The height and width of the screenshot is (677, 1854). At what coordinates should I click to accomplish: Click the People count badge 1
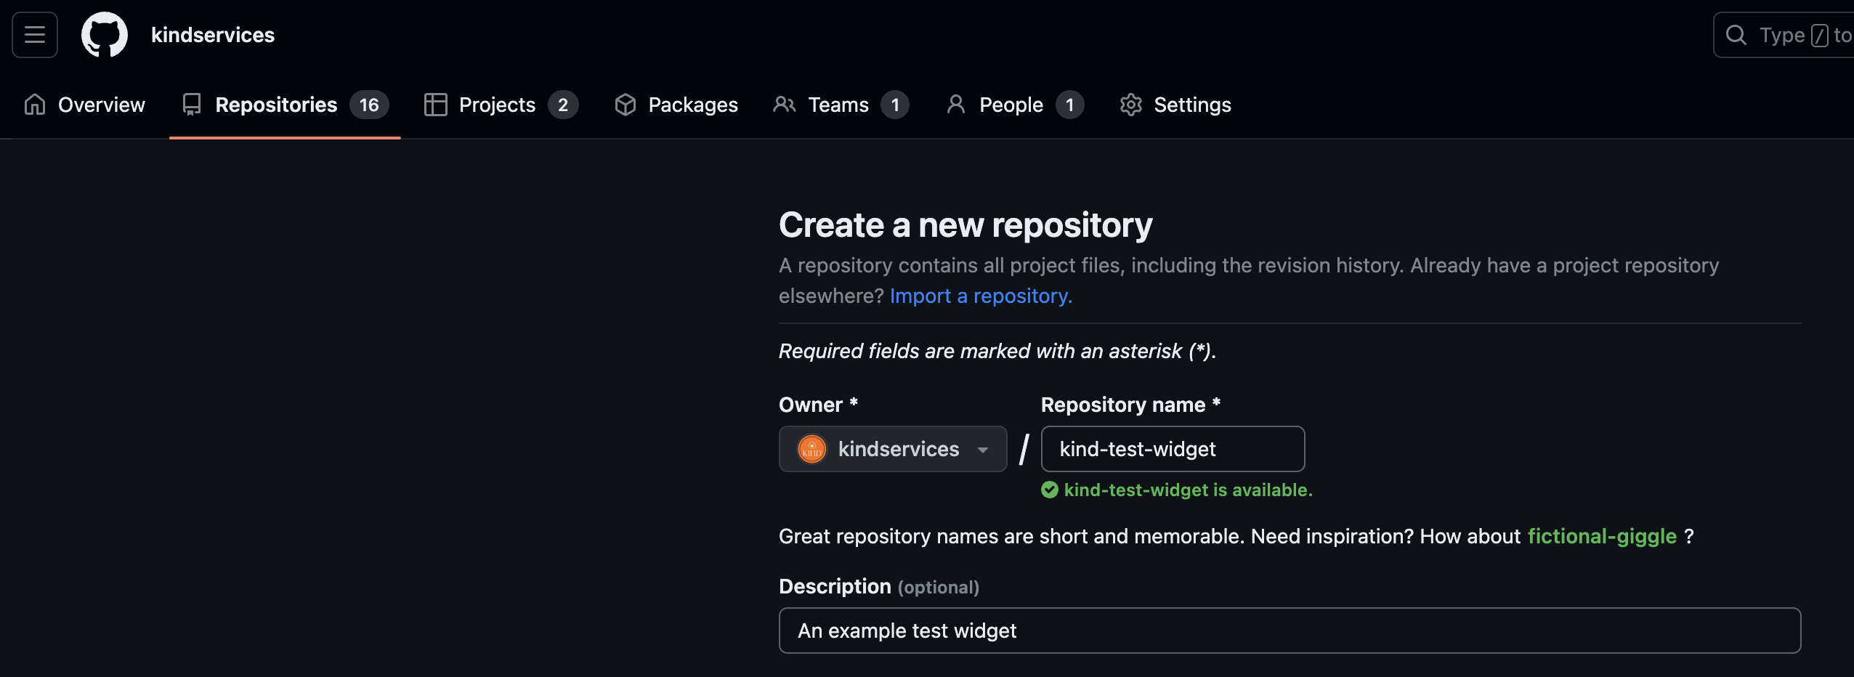(1069, 105)
